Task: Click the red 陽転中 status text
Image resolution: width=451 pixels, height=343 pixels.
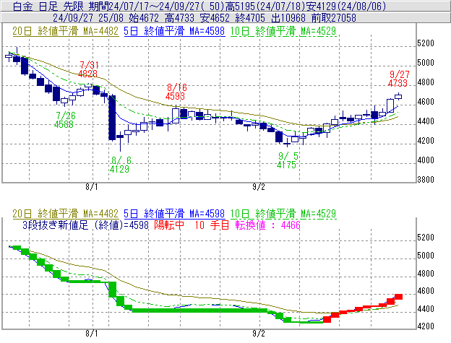Action: click(x=169, y=225)
